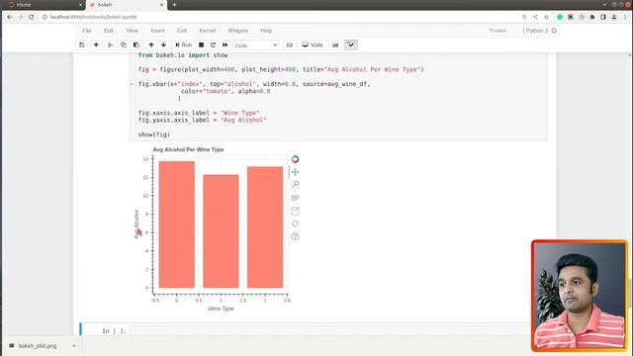This screenshot has width=633, height=356.
Task: Open the command palette keyboard icon
Action: pos(290,44)
